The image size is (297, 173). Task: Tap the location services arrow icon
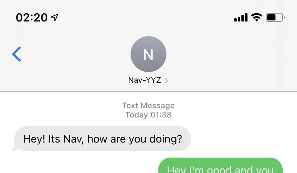55,18
